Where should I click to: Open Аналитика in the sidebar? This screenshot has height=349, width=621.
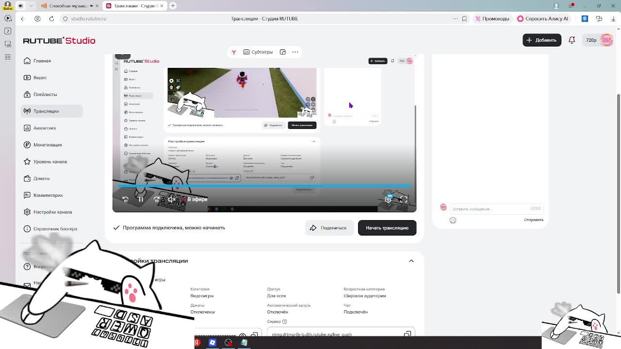coord(51,128)
